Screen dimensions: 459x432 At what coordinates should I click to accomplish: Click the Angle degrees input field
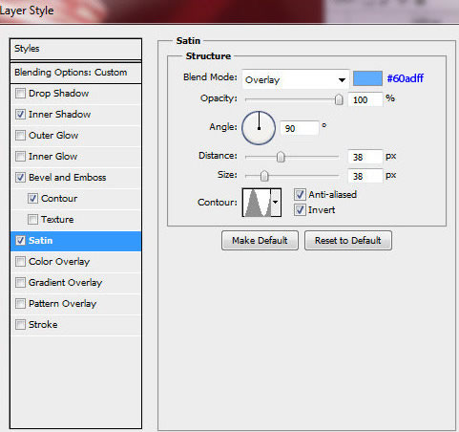(x=299, y=128)
